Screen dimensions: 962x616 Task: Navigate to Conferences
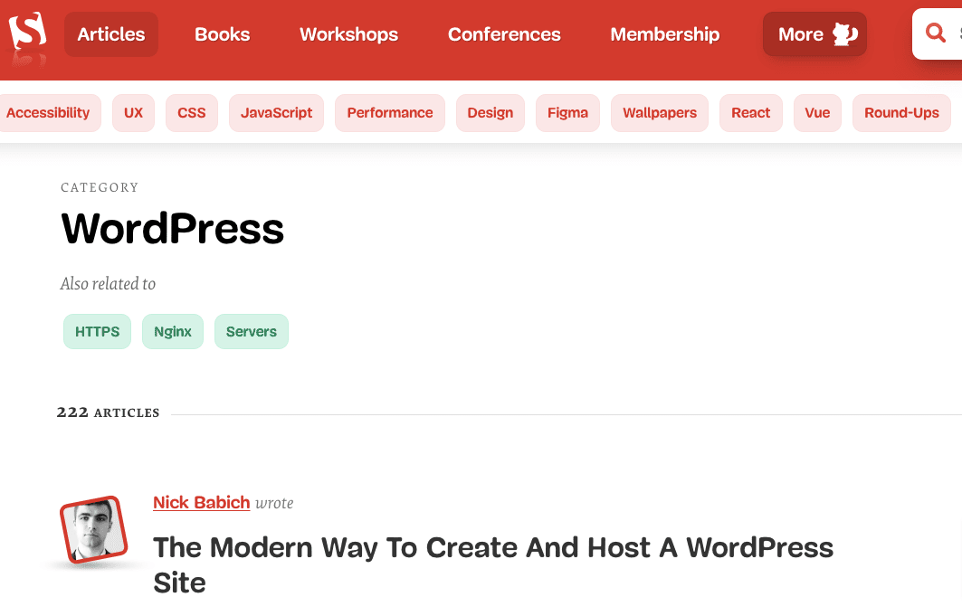tap(504, 34)
